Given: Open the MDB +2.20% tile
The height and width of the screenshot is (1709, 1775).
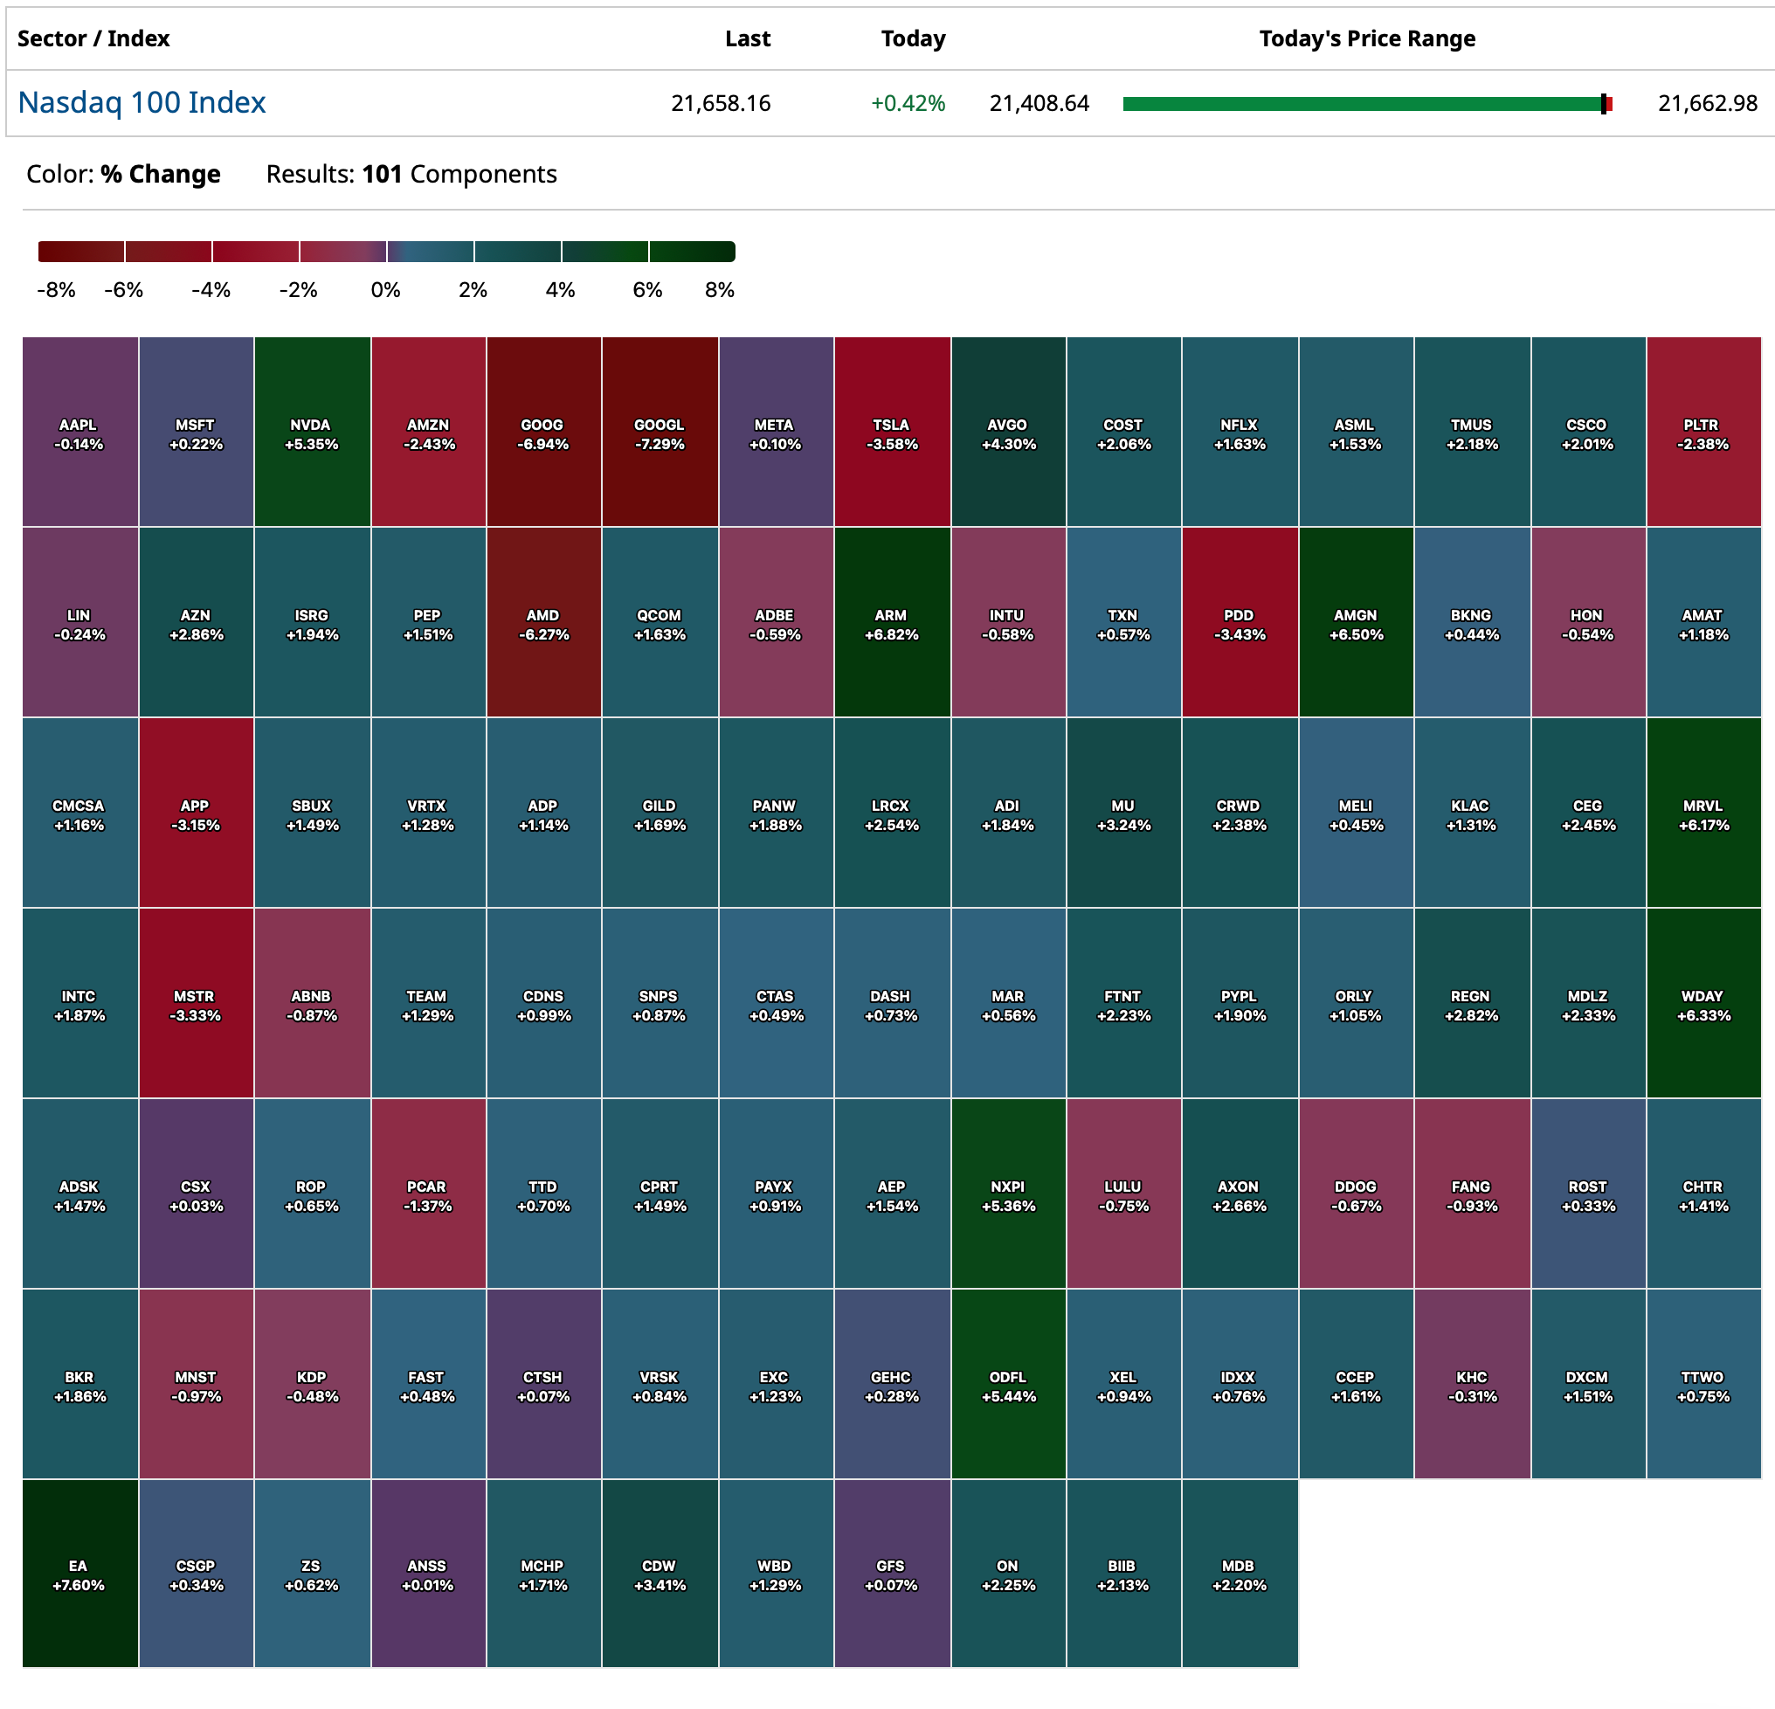Looking at the screenshot, I should (1239, 1574).
